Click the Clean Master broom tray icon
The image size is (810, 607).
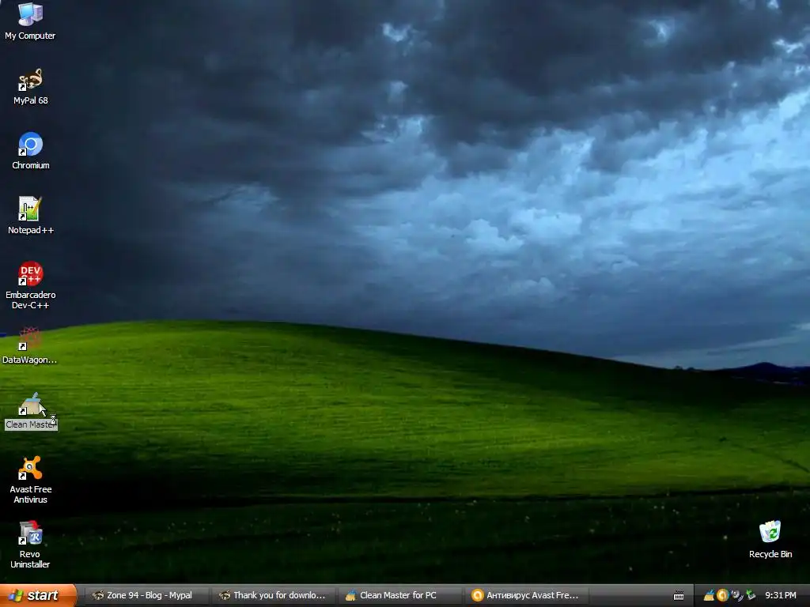point(710,595)
